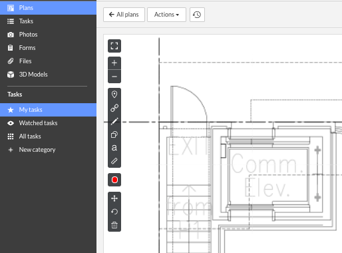Zoom out of the plan

[x=114, y=77]
